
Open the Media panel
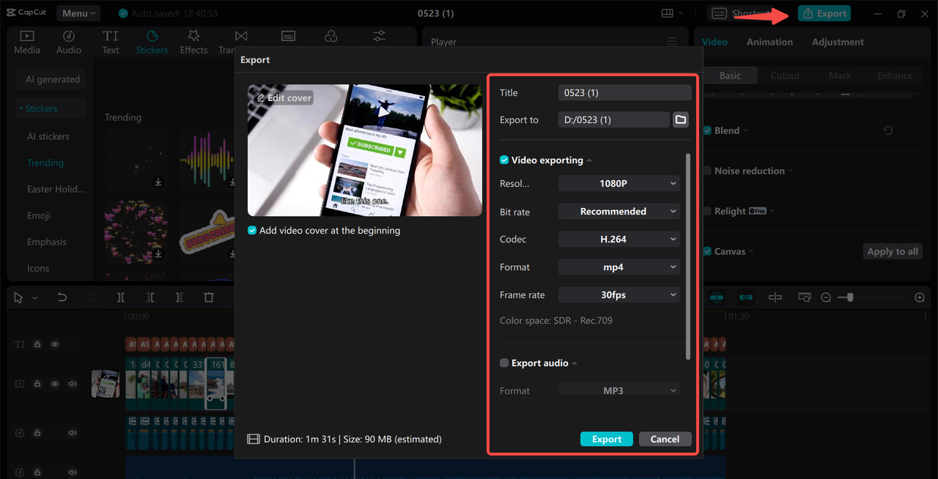click(x=27, y=42)
